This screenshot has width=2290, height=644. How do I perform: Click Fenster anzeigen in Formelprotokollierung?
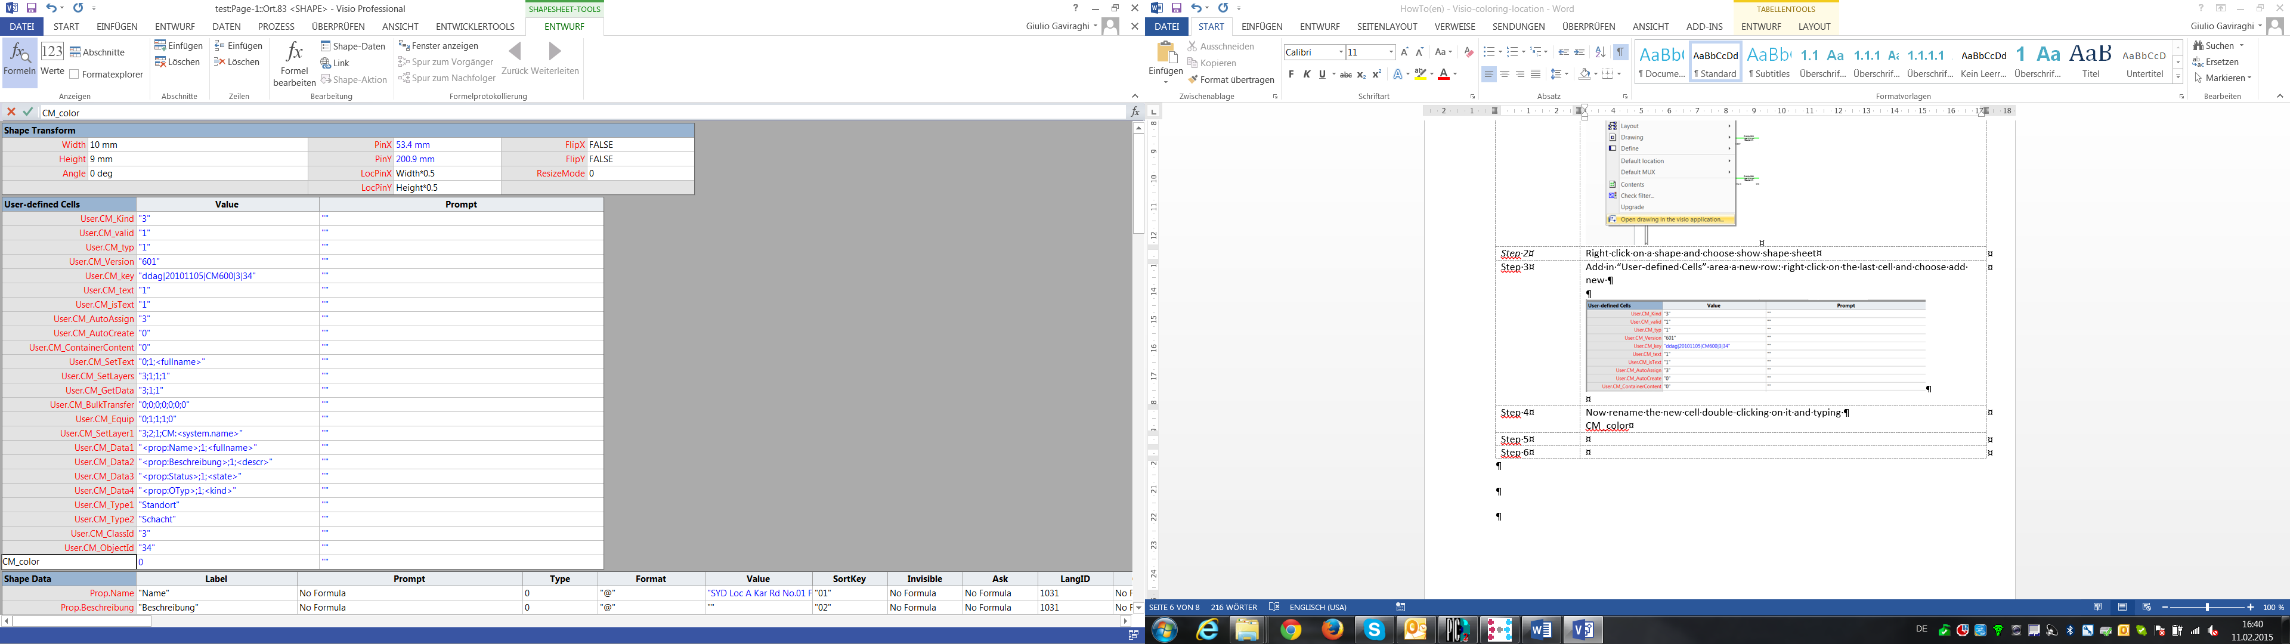438,45
